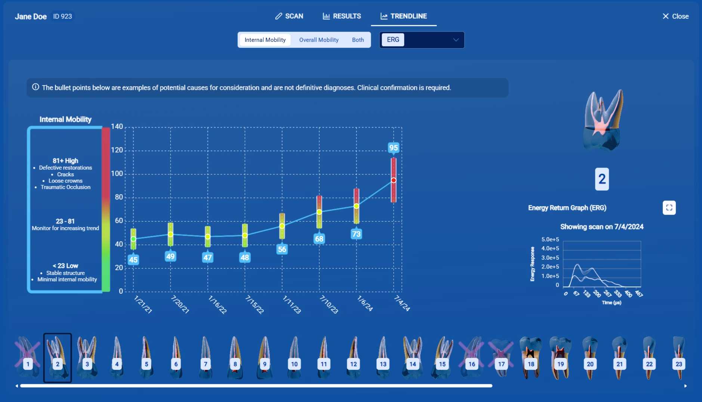Select tooth 10 icon in the strip
Viewport: 702px width, 402px height.
[294, 358]
